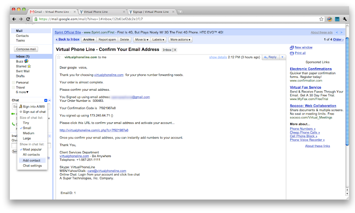355x213 pixels.
Task: Reload the page with refresh icon
Action: tap(28, 19)
